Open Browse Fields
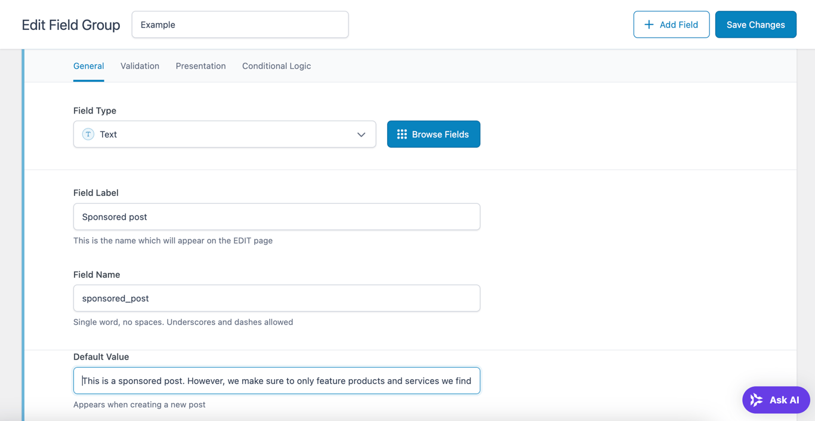This screenshot has height=421, width=815. pyautogui.click(x=434, y=134)
